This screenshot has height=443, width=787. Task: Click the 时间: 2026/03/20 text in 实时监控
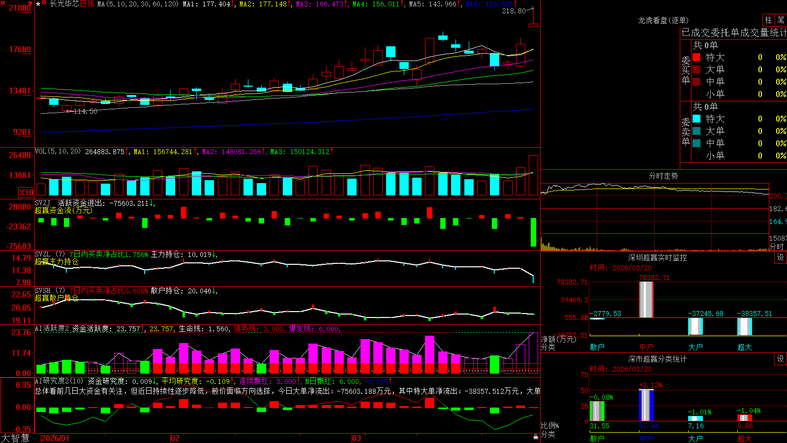[x=621, y=268]
